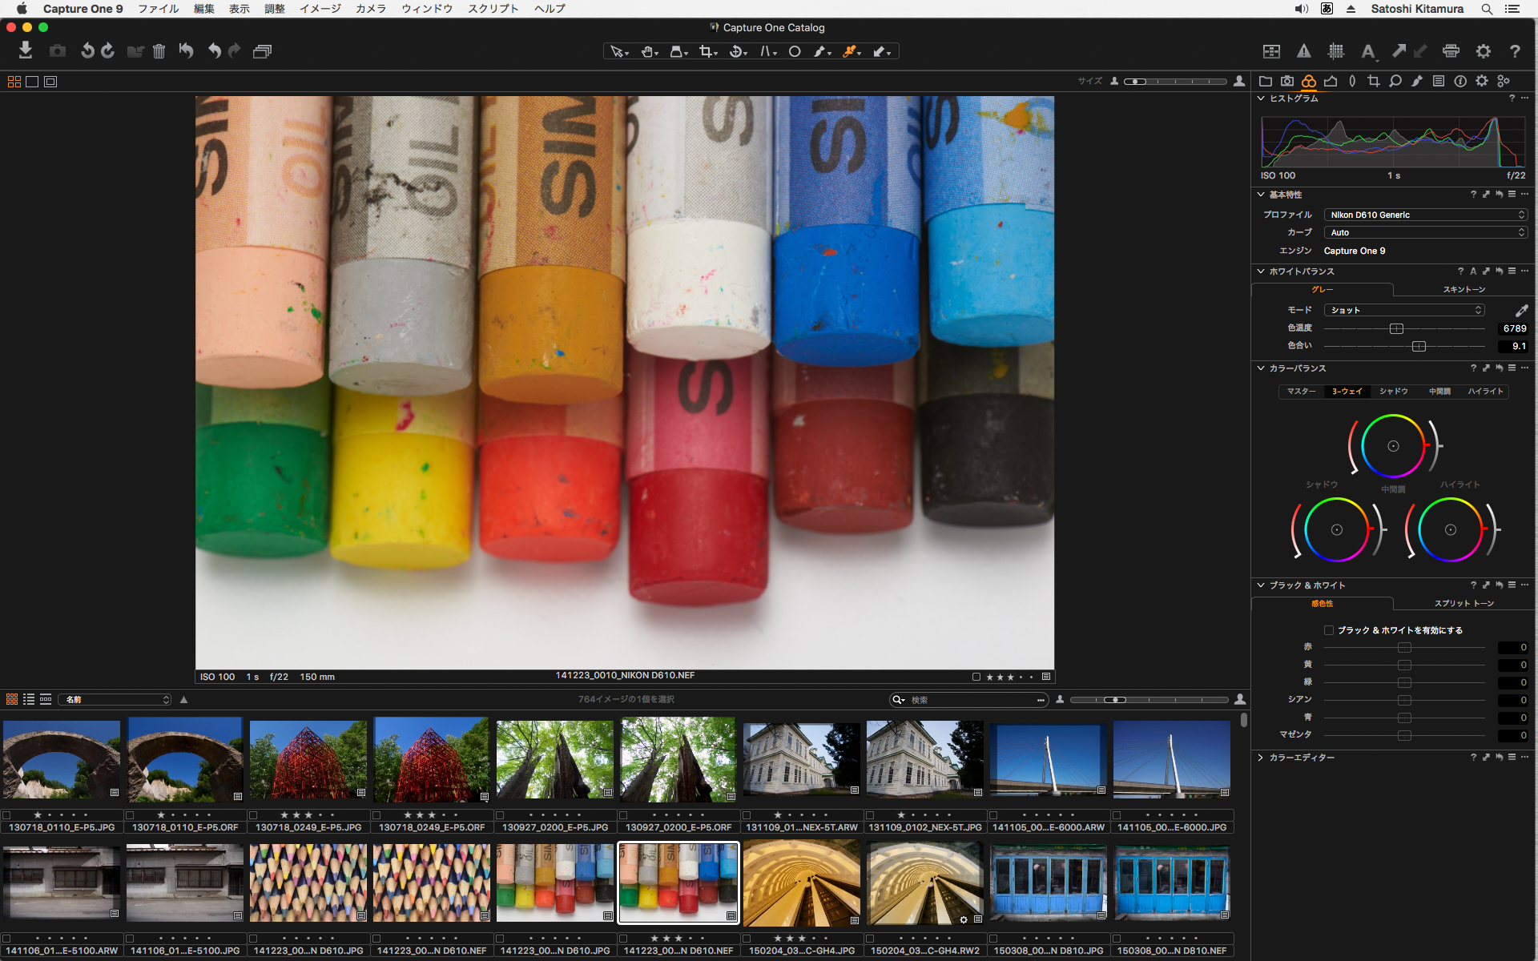This screenshot has width=1538, height=961.
Task: Open the Curve Auto dropdown
Action: coord(1426,232)
